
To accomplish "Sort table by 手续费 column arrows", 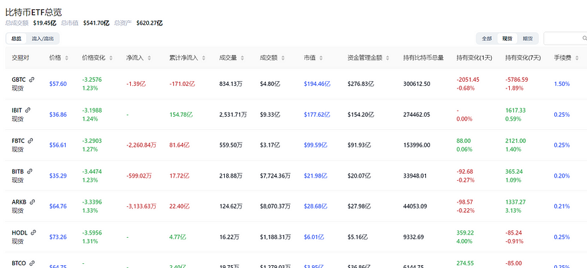I will [x=577, y=58].
